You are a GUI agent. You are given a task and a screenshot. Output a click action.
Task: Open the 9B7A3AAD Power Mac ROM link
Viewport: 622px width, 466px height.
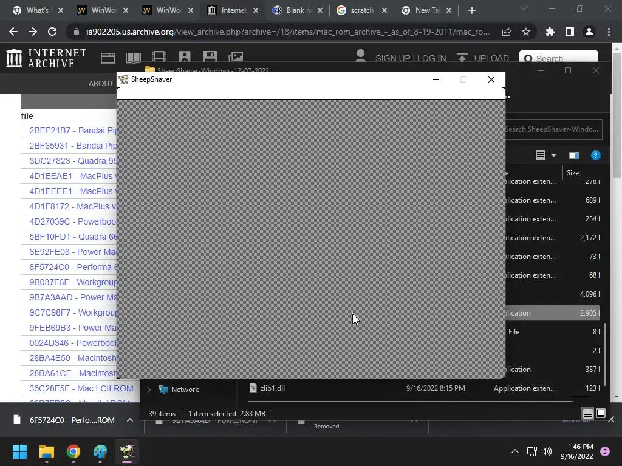[73, 297]
